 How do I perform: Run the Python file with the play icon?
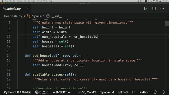click(x=145, y=9)
